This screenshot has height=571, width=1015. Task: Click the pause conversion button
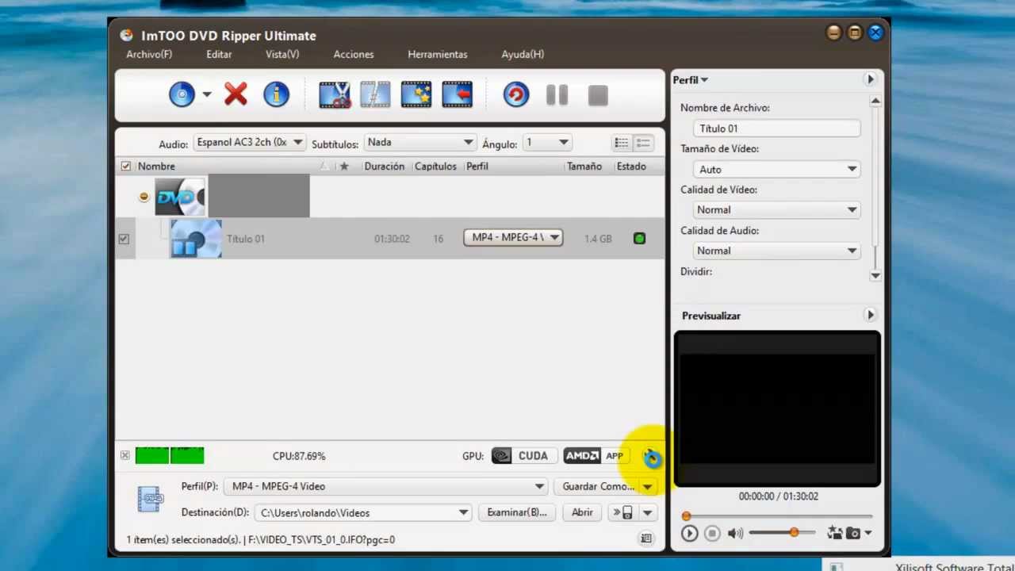pyautogui.click(x=557, y=95)
